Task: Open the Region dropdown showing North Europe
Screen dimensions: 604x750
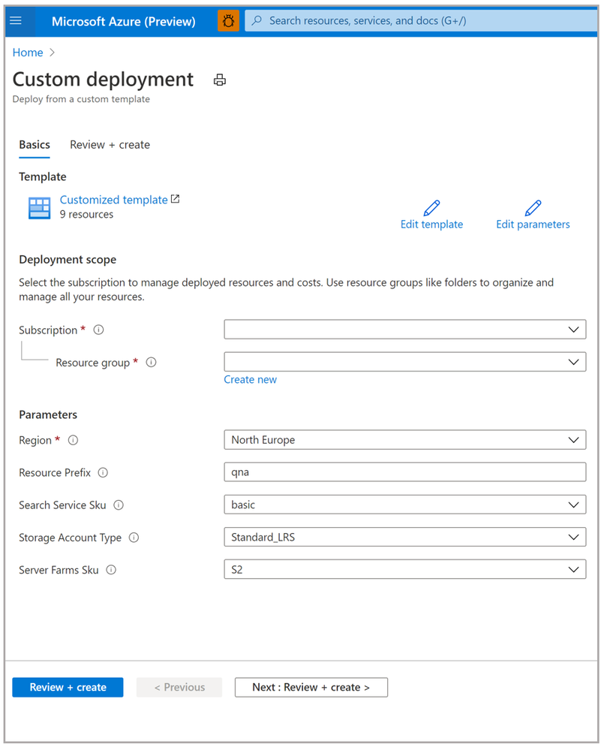Action: pos(404,440)
